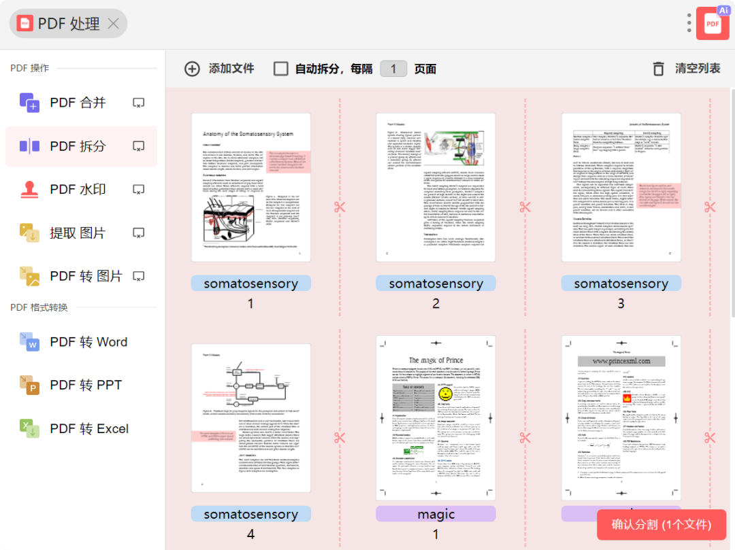Open the PDF 拆分 menu item
Screen dimensions: 735x550
pos(81,146)
